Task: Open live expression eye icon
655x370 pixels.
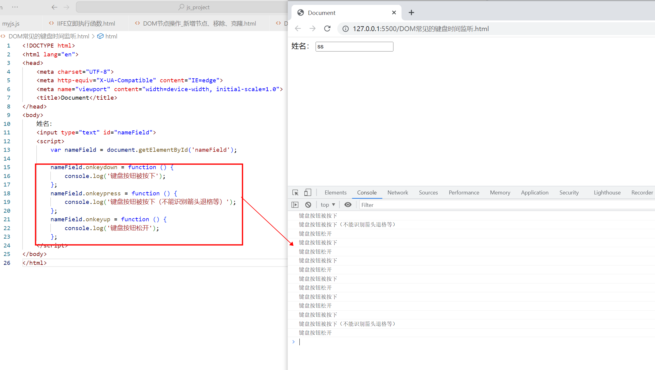Action: (x=348, y=205)
